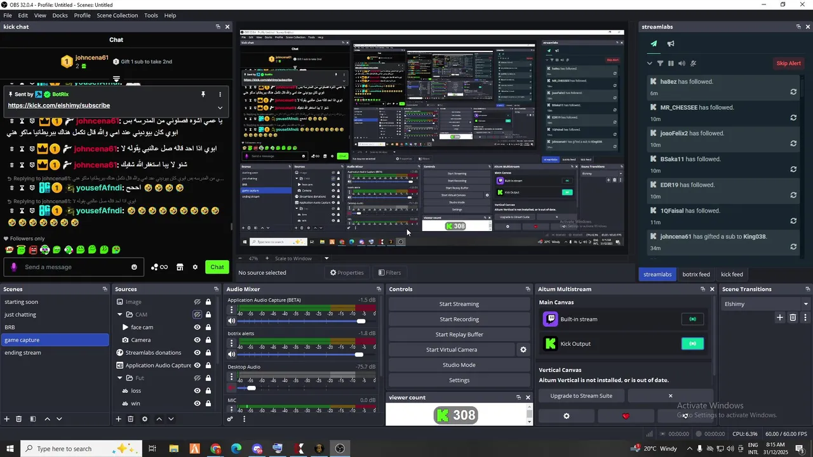Remove the selected scene with trash icon

click(19, 419)
